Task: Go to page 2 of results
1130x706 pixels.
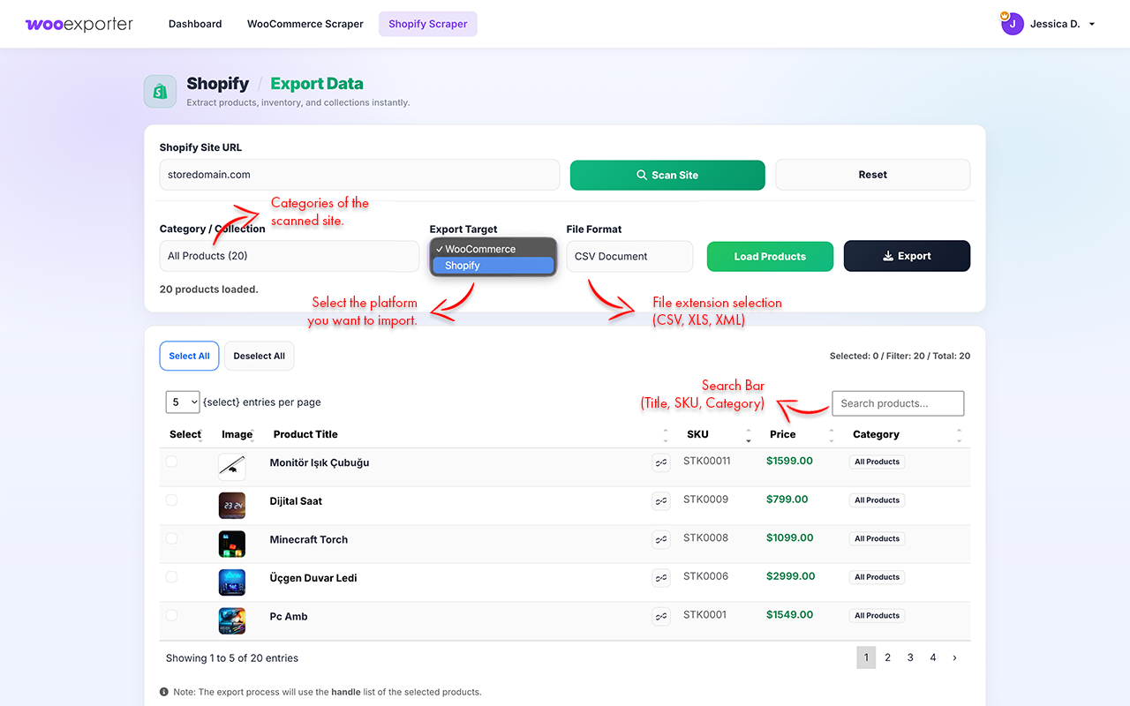Action: coord(888,657)
